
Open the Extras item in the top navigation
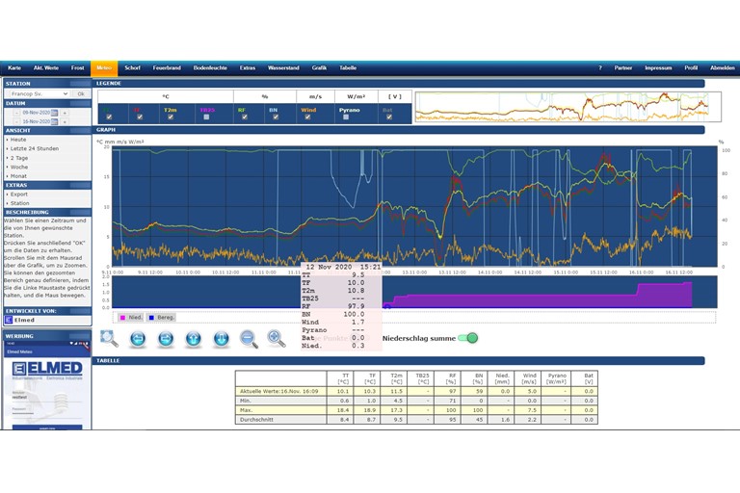pos(248,68)
